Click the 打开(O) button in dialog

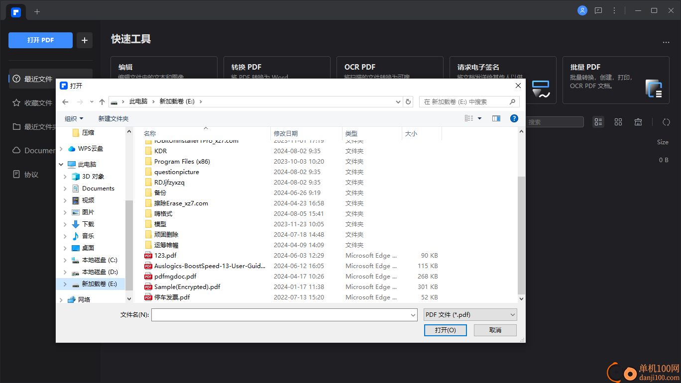[x=445, y=330]
